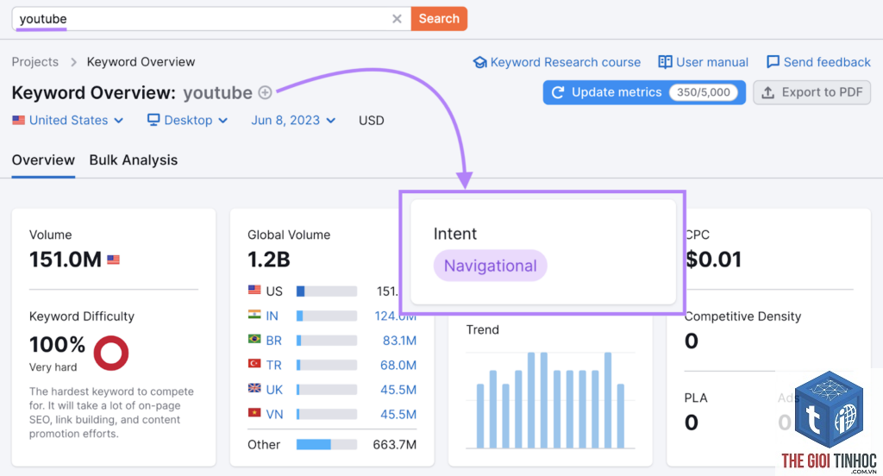Click the Competitive Density label
The width and height of the screenshot is (883, 476).
click(742, 316)
